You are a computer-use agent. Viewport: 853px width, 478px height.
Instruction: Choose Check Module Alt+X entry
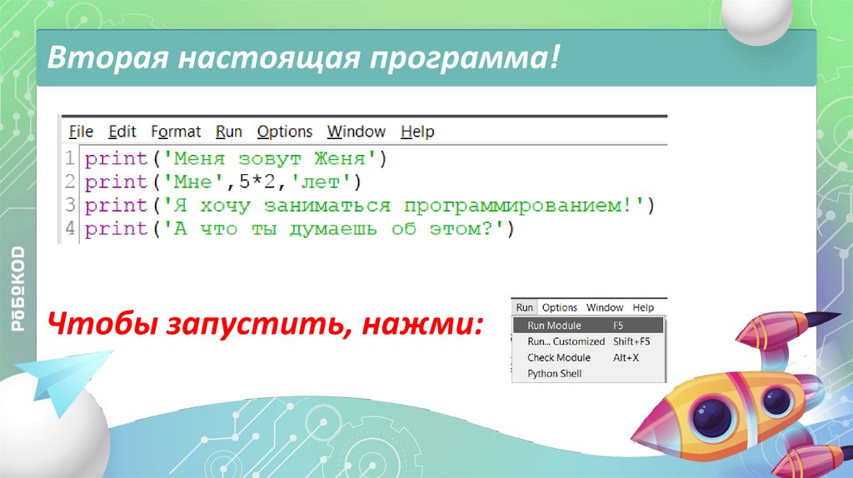[x=588, y=358]
